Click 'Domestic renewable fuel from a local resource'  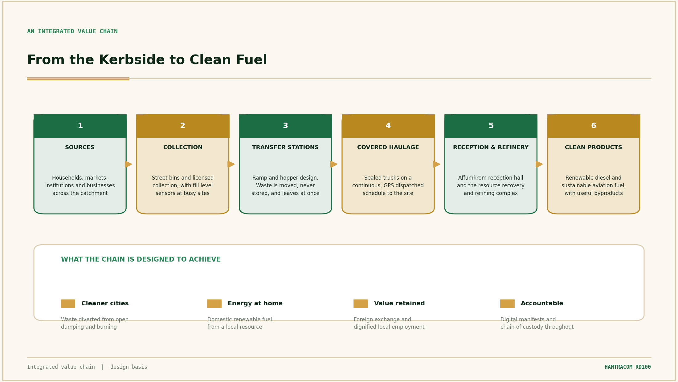click(x=239, y=323)
